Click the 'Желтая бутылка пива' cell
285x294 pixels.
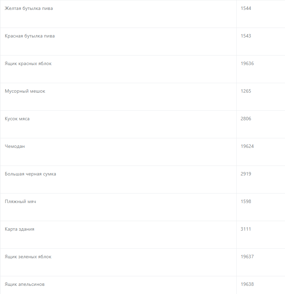(29, 9)
